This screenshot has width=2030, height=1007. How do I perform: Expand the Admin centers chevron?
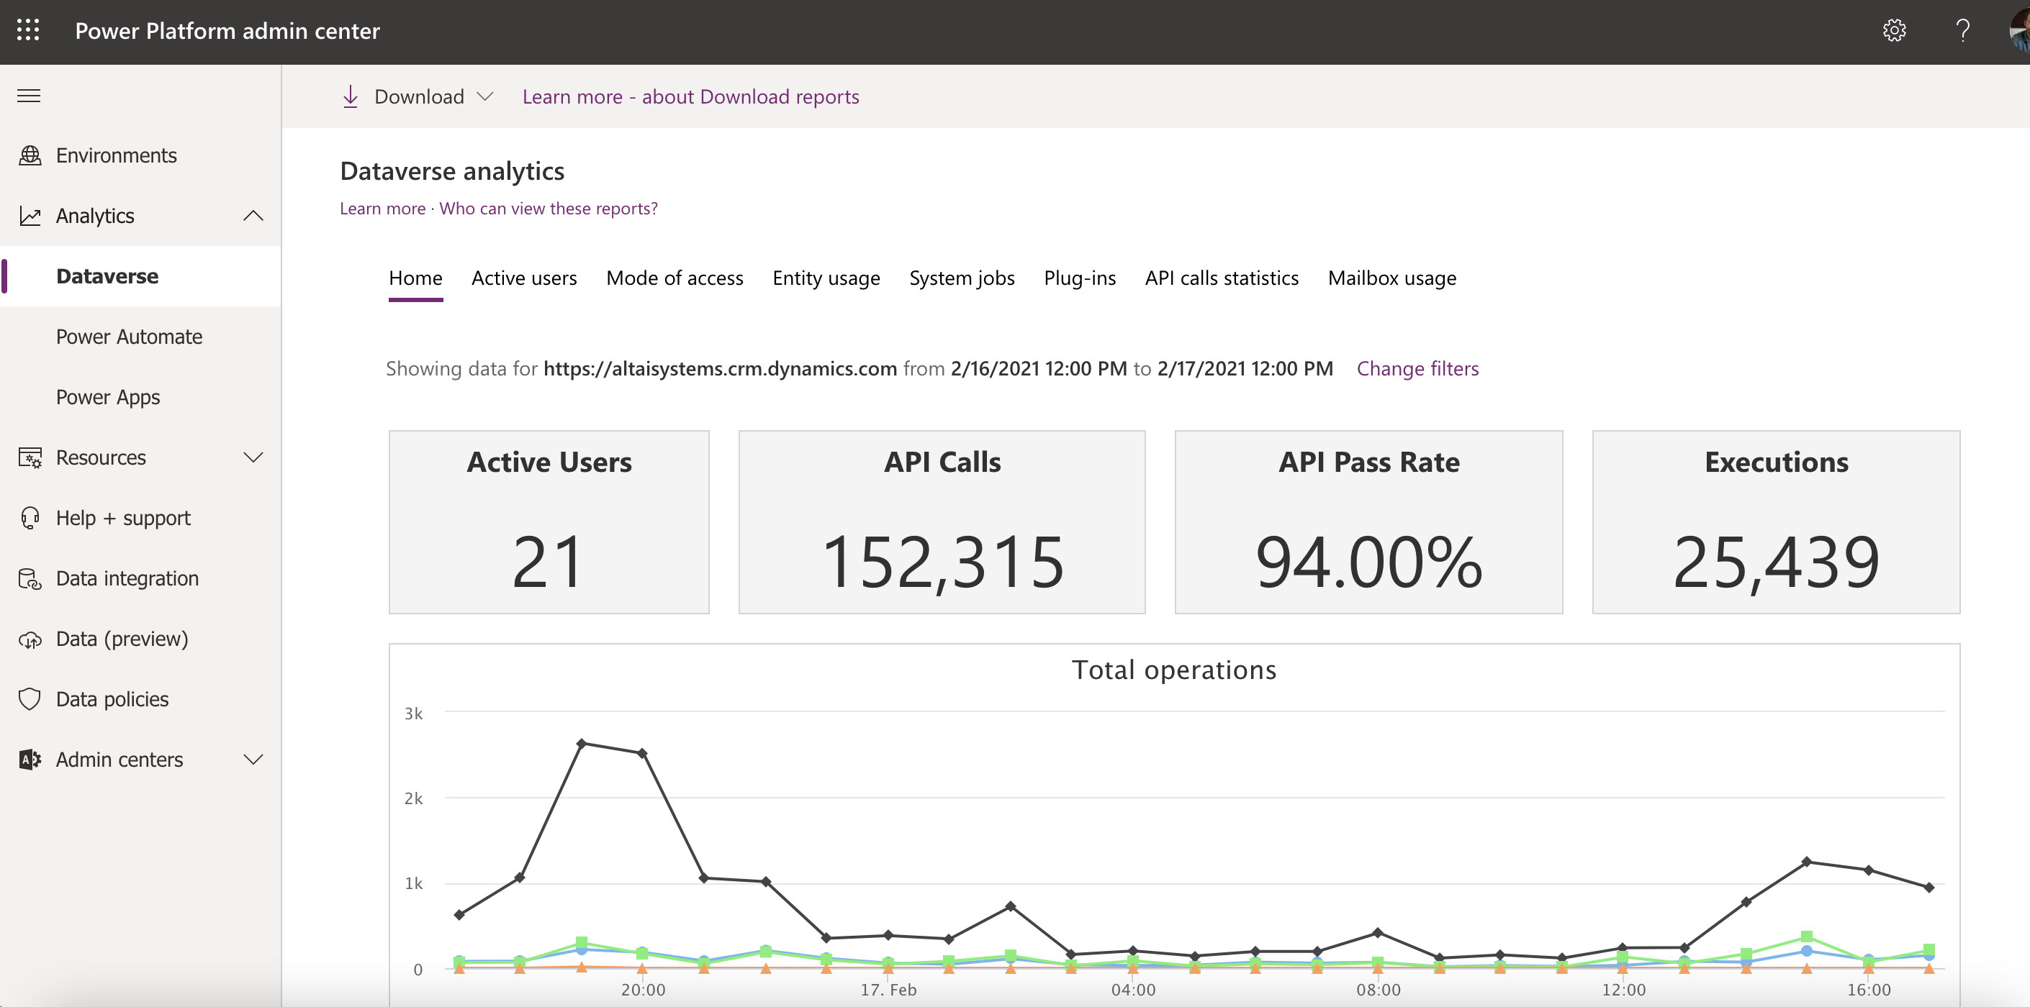tap(253, 760)
